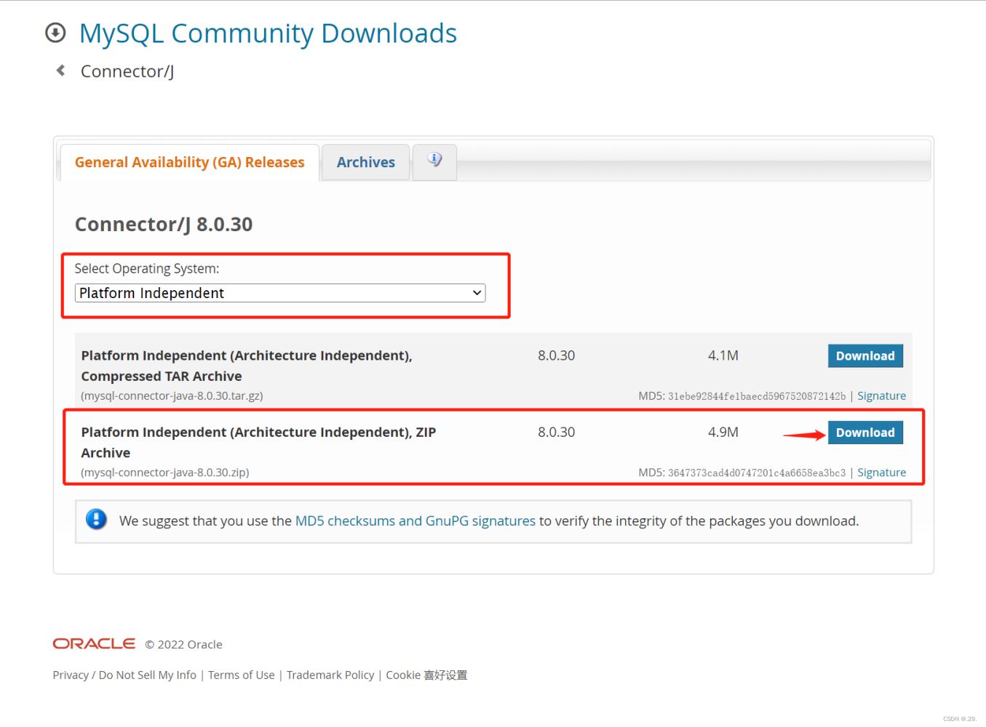Open the Trademark Policy link
Image resolution: width=986 pixels, height=727 pixels.
pos(330,675)
